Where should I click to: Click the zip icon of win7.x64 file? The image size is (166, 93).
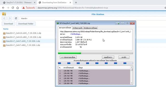click(4, 41)
